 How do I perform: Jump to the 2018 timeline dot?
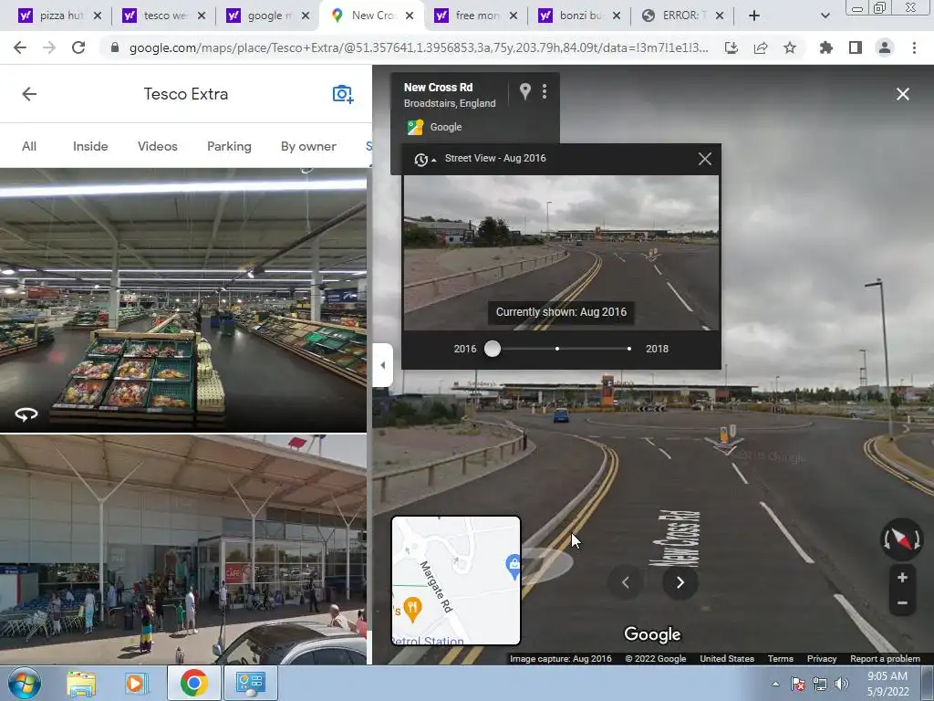[x=629, y=349]
